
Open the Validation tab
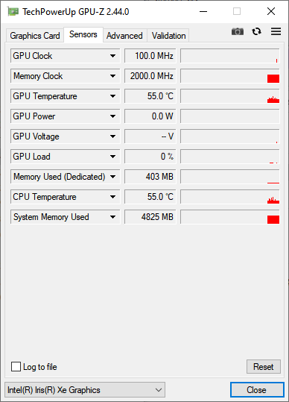[x=168, y=35]
